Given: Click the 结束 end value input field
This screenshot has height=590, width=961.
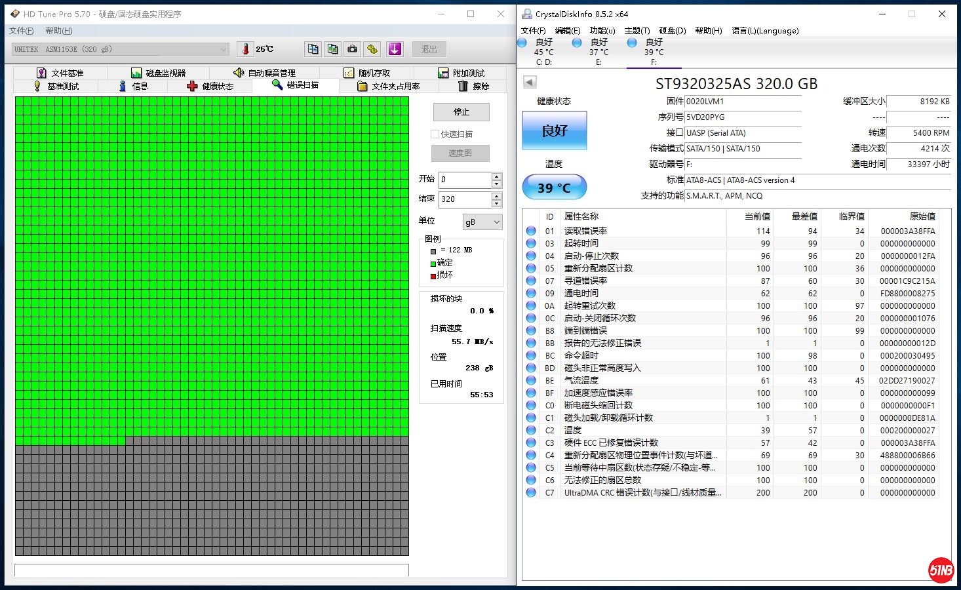Looking at the screenshot, I should pyautogui.click(x=464, y=199).
